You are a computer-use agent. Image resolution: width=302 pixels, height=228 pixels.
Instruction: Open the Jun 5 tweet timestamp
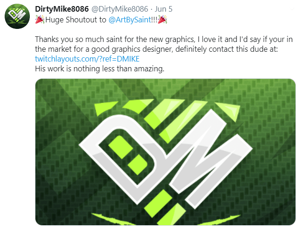(164, 9)
